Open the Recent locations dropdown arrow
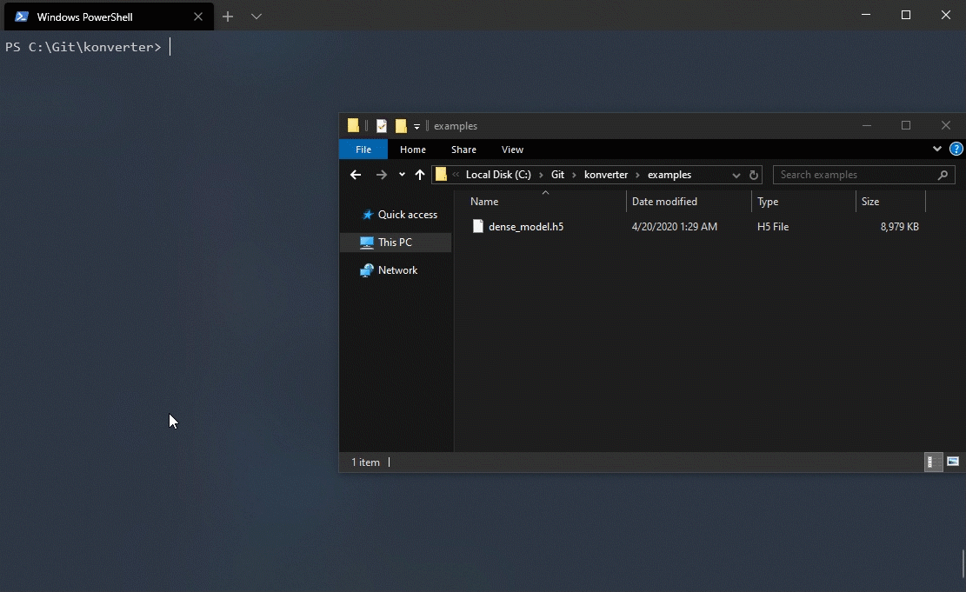966x592 pixels. 402,175
